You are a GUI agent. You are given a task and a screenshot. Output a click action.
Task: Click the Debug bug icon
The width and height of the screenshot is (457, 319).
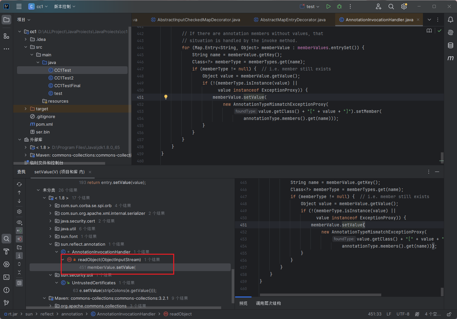pyautogui.click(x=339, y=6)
